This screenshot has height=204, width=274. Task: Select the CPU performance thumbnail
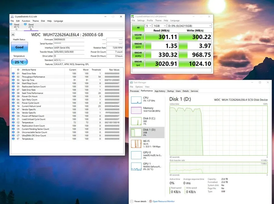136,100
